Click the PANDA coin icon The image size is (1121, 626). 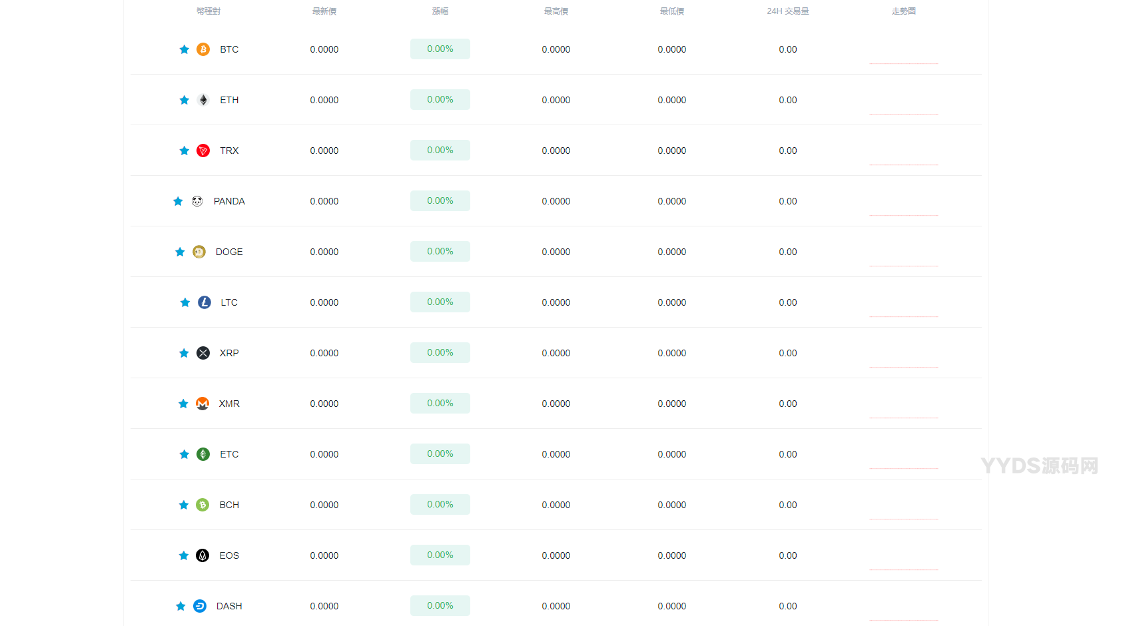point(197,201)
